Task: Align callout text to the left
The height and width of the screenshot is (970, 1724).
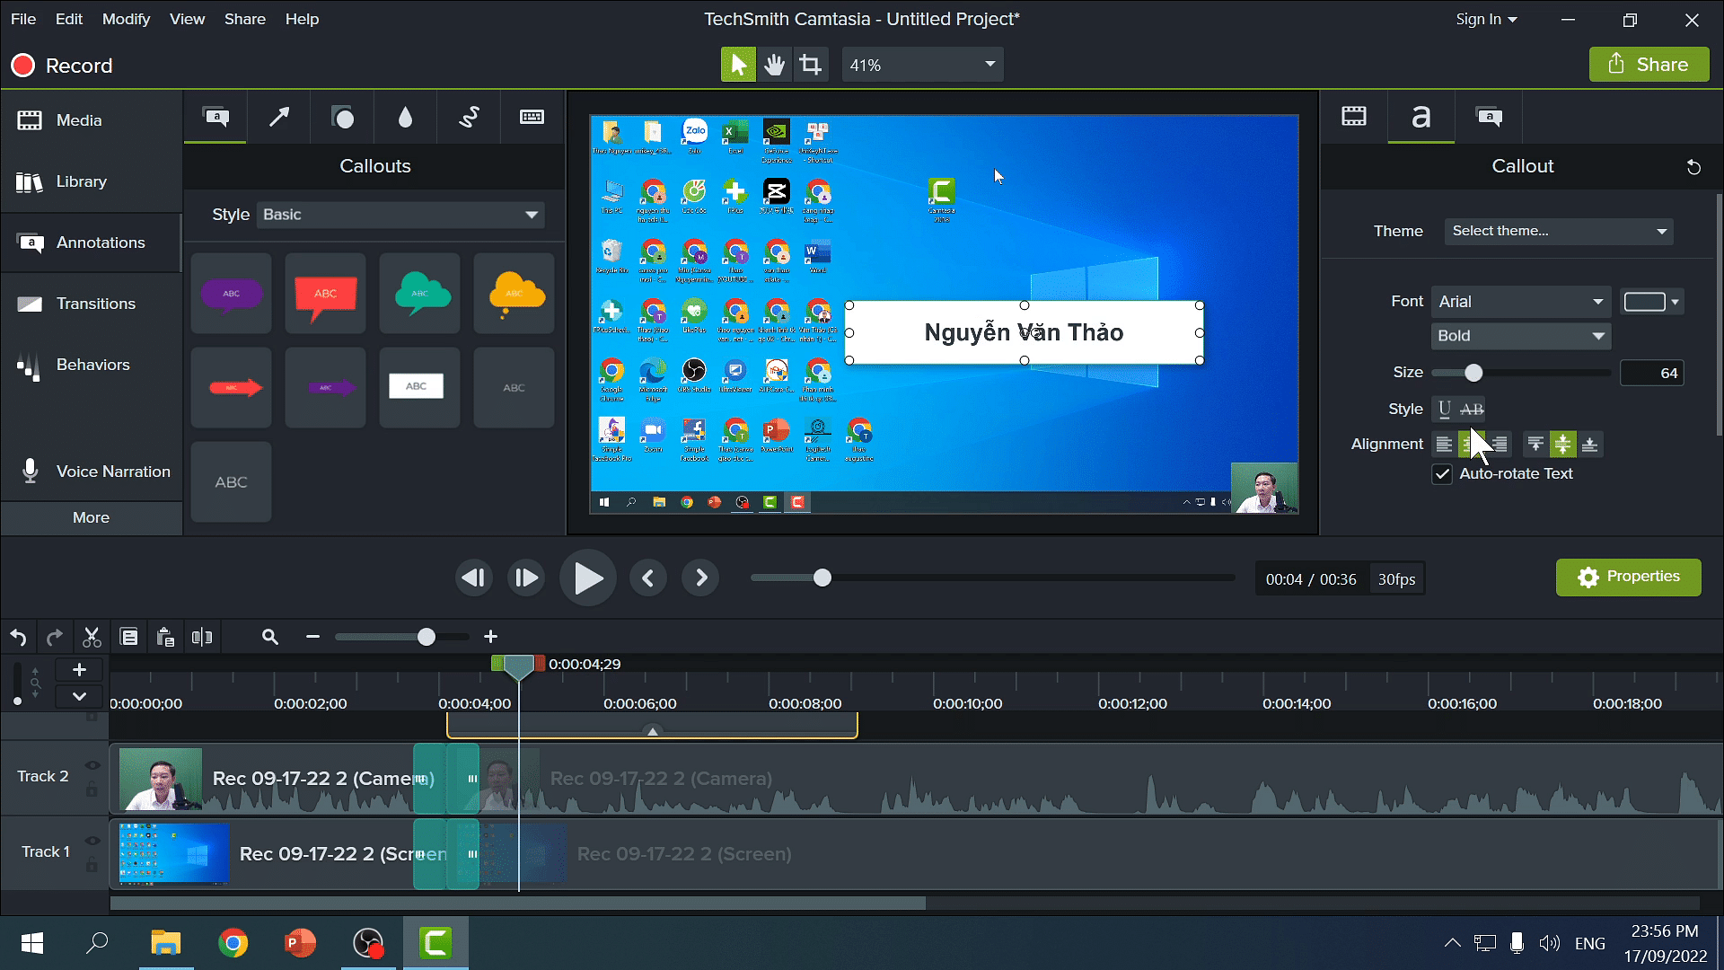Action: point(1444,445)
